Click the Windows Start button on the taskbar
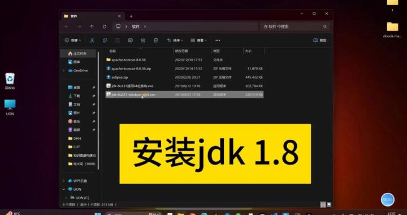 pyautogui.click(x=98, y=214)
